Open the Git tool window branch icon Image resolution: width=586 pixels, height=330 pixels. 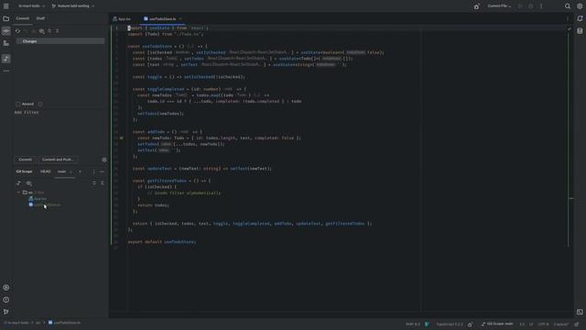coord(6,312)
